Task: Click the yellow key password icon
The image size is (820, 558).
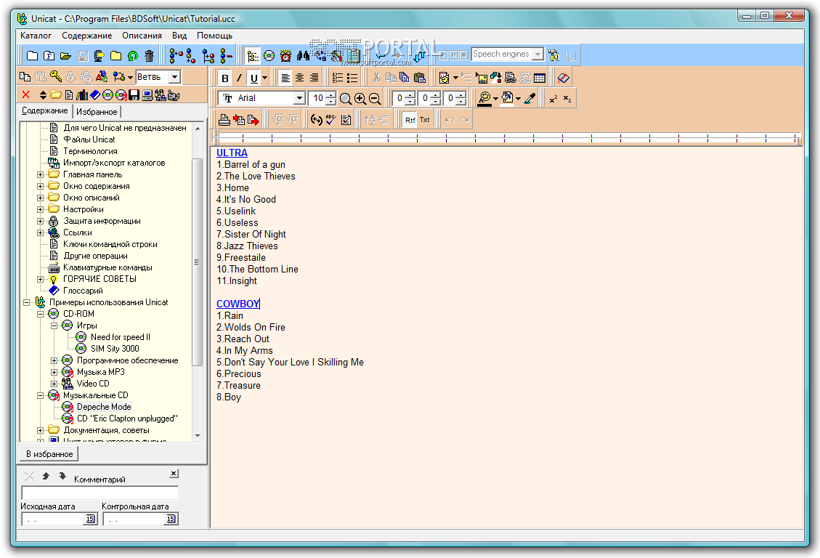Action: point(56,77)
